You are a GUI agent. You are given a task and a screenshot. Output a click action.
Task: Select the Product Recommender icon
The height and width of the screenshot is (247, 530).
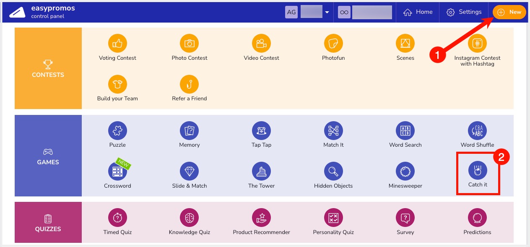click(x=261, y=218)
